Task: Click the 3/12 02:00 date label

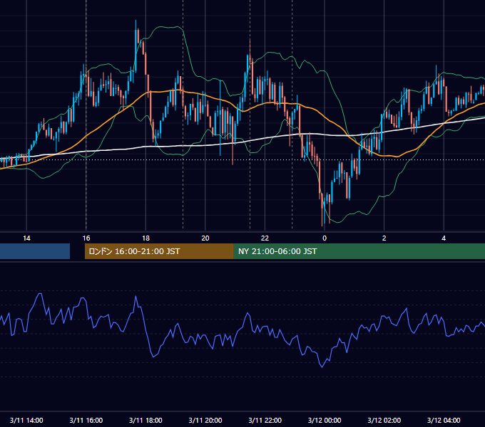Action: coord(384,420)
